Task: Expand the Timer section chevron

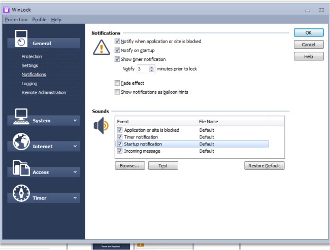Action: click(x=75, y=198)
